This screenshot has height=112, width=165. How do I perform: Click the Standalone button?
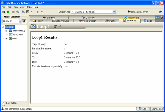pyautogui.click(x=157, y=109)
